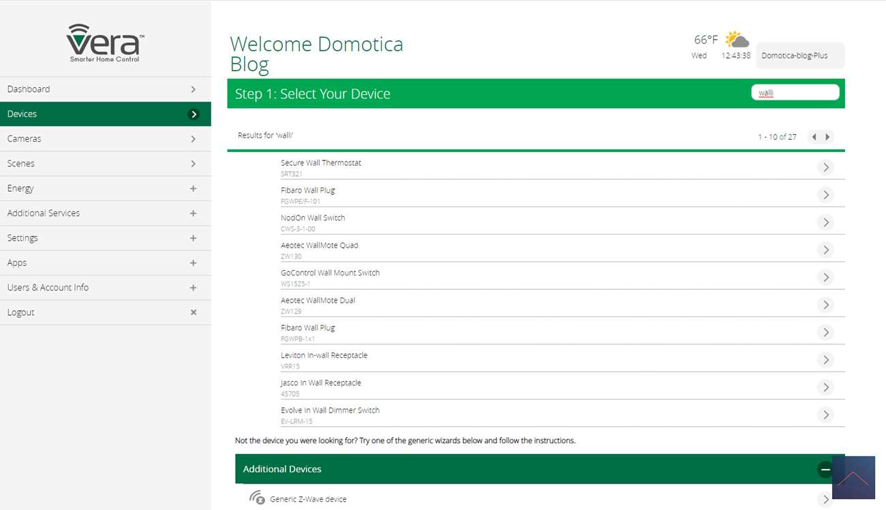Expand the Apps menu section
The height and width of the screenshot is (510, 886).
click(193, 262)
